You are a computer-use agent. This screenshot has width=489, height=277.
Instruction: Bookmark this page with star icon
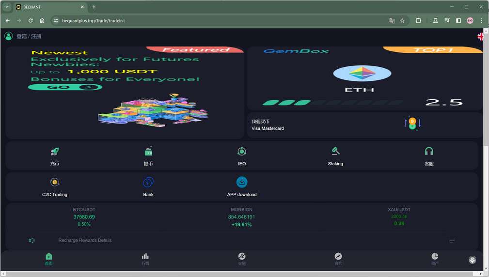click(x=402, y=20)
